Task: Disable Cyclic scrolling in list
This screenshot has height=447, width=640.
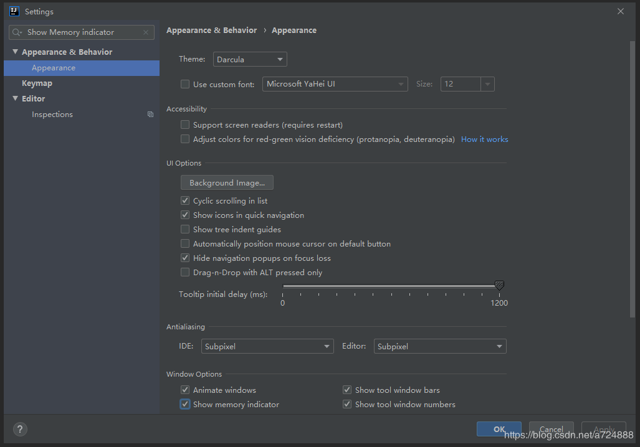Action: point(185,200)
